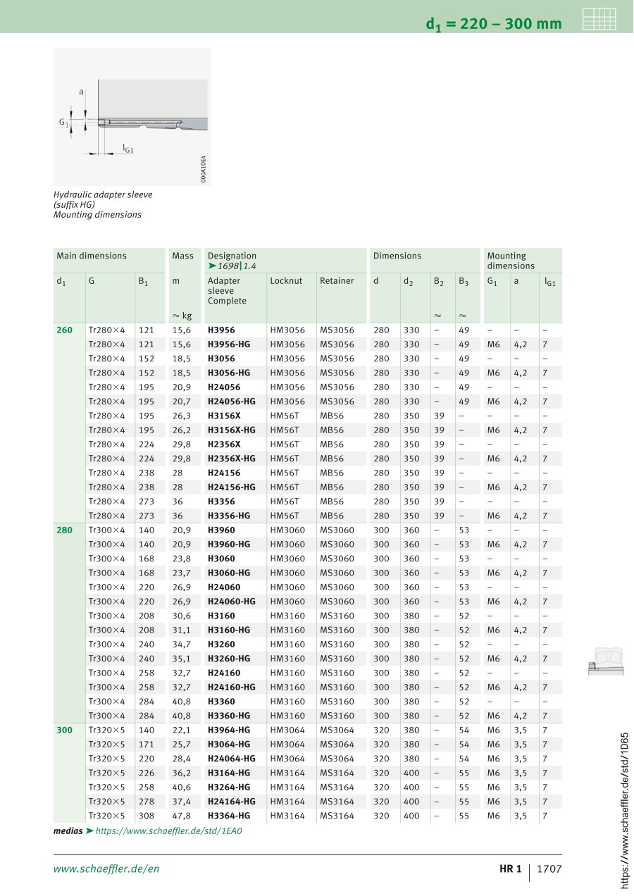Viewport: 634px width, 896px height.
Task: Select designation H3260
Action: click(x=222, y=645)
